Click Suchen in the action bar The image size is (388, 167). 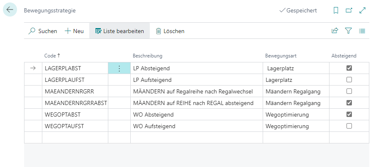[x=43, y=31]
